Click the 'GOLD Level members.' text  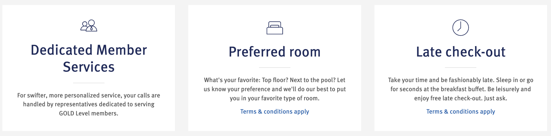pyautogui.click(x=89, y=113)
